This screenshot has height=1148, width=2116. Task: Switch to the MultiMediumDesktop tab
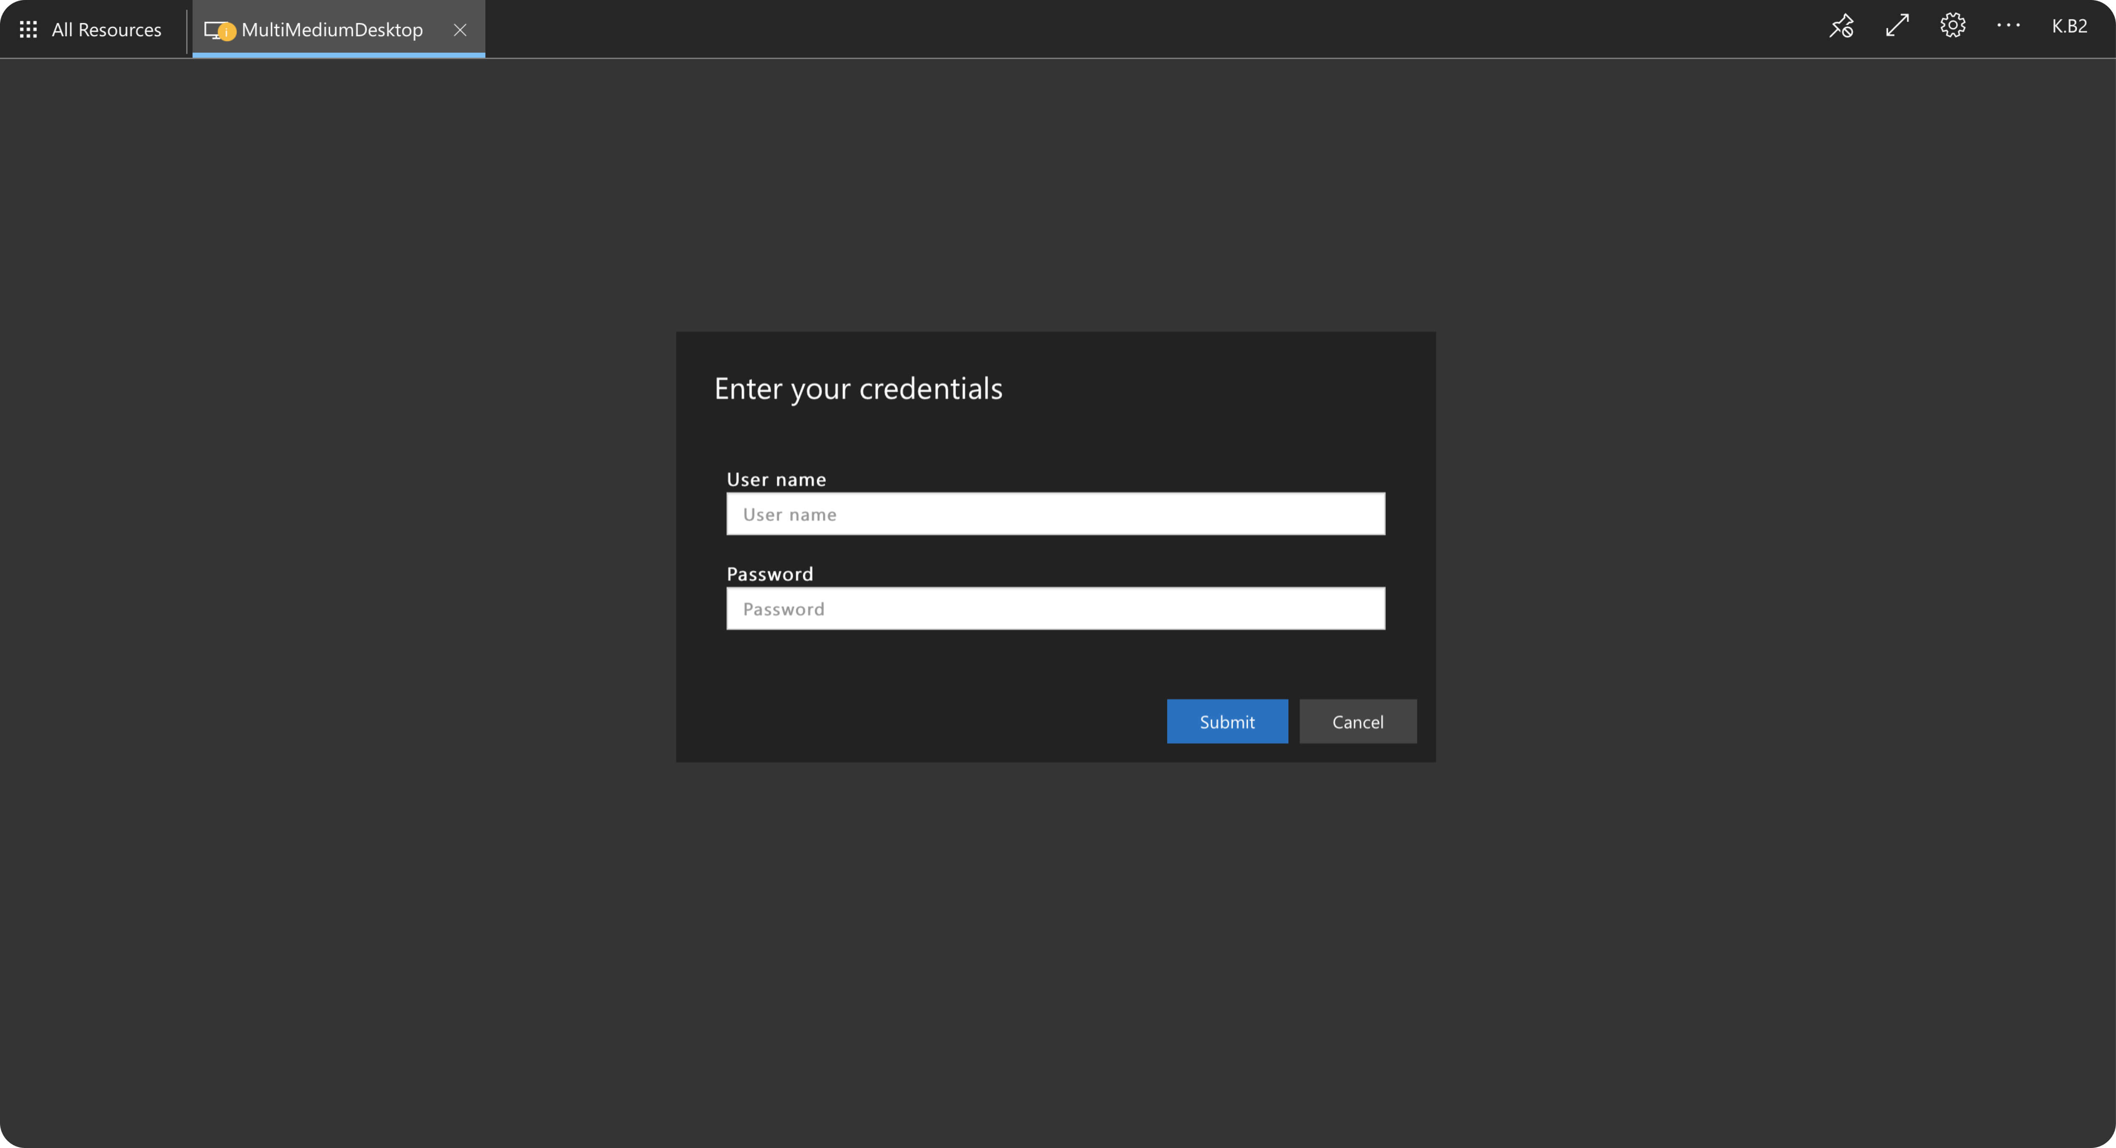(x=332, y=29)
